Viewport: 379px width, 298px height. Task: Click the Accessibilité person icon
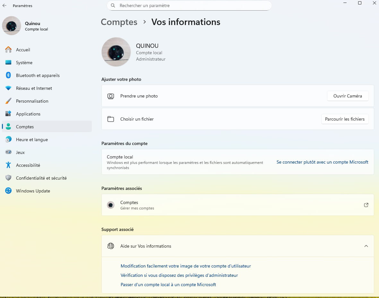click(x=8, y=165)
